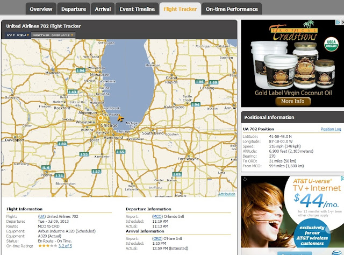Click the I 74 highway shield
This screenshot has height=255, width=344.
point(59,175)
